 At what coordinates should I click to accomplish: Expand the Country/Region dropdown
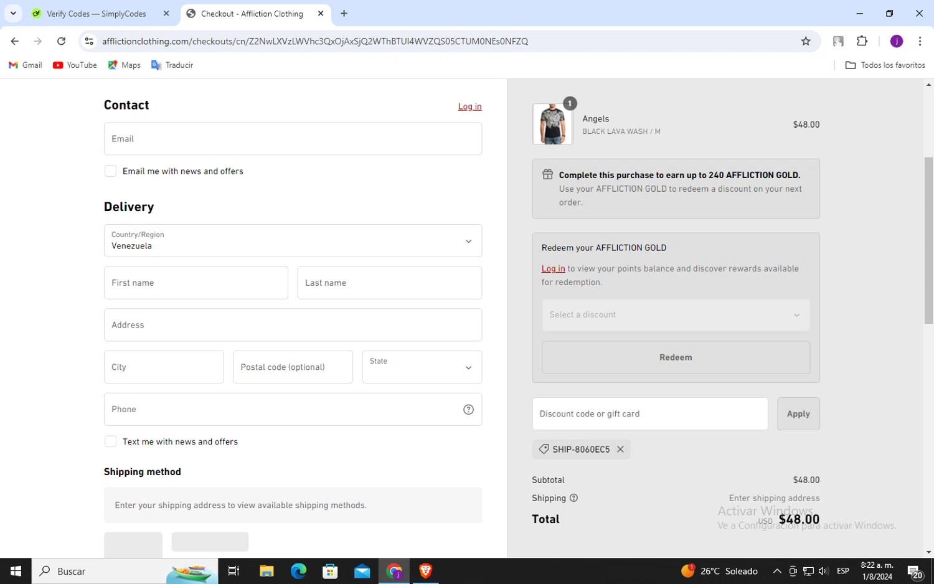[x=293, y=240]
